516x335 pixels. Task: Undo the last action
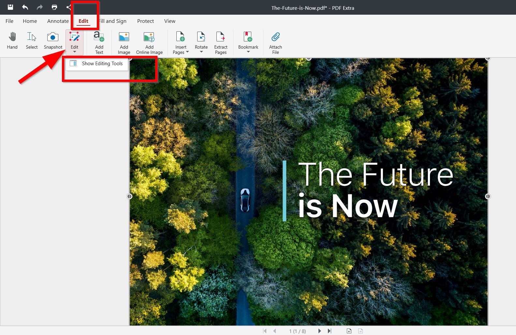(x=25, y=7)
